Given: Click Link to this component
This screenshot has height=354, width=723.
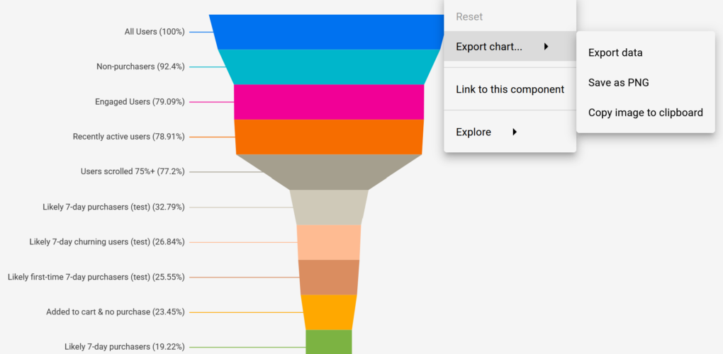Looking at the screenshot, I should click(x=510, y=89).
